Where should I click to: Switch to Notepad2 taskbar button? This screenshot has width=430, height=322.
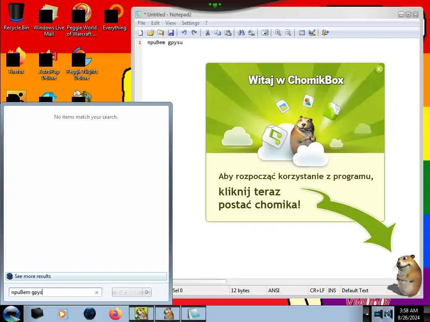[193, 314]
